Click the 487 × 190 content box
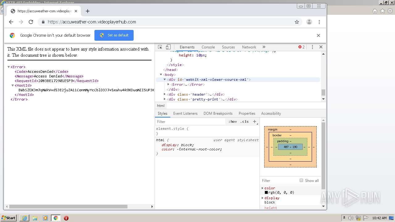Image resolution: width=395 pixels, height=222 pixels. point(290,147)
